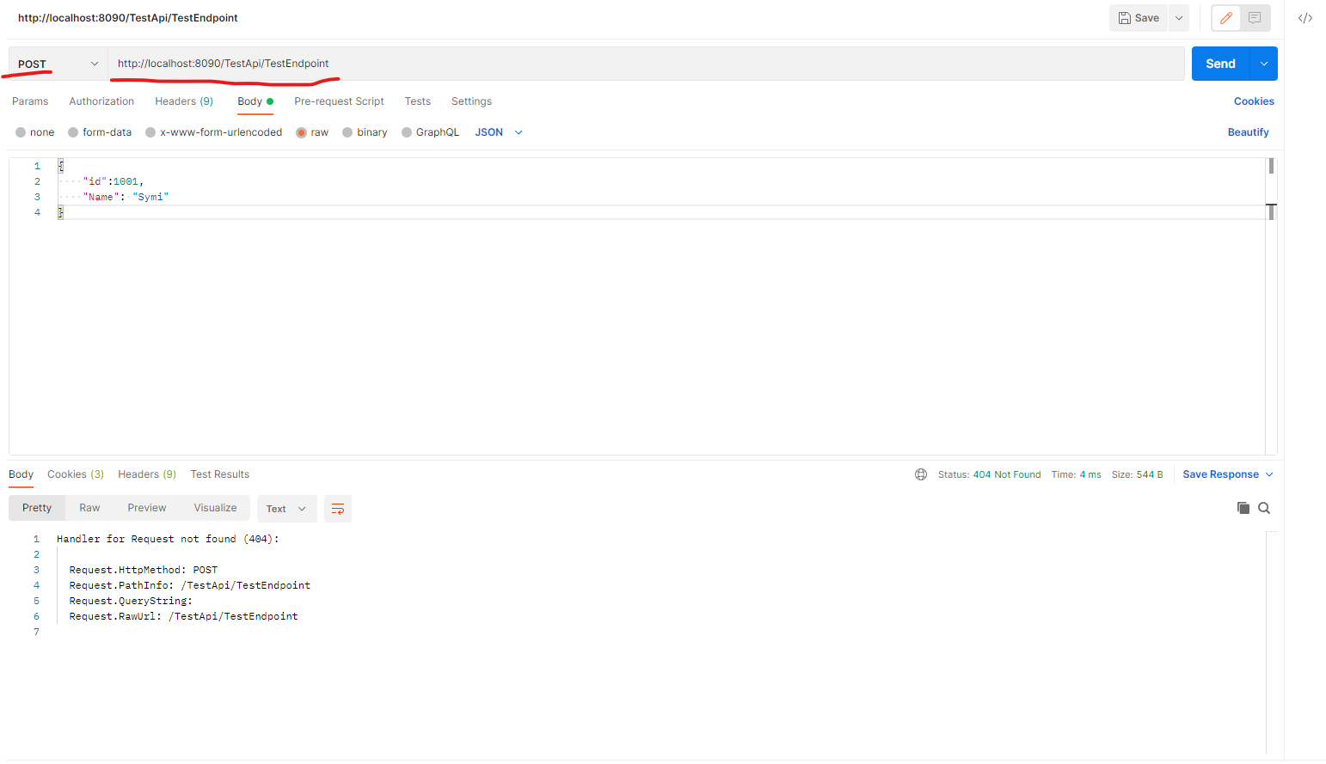Click the Beautify link

coord(1248,132)
